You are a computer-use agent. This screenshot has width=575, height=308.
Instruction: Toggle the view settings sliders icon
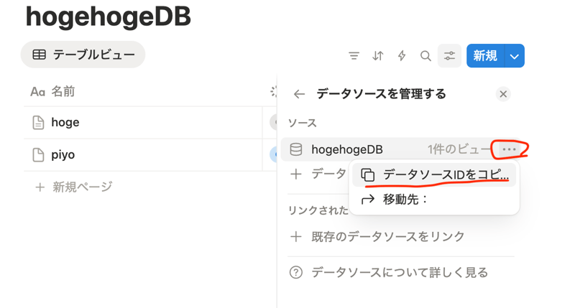[x=450, y=56]
